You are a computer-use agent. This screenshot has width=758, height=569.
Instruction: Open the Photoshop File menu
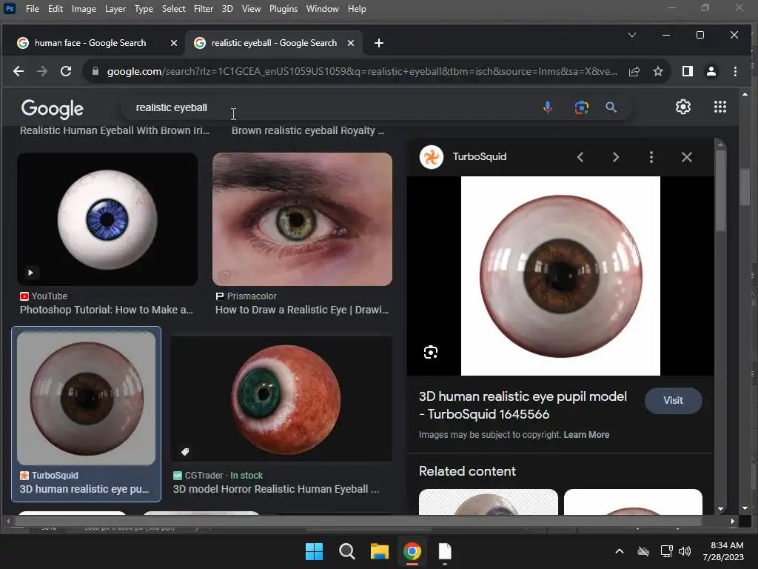tap(33, 9)
